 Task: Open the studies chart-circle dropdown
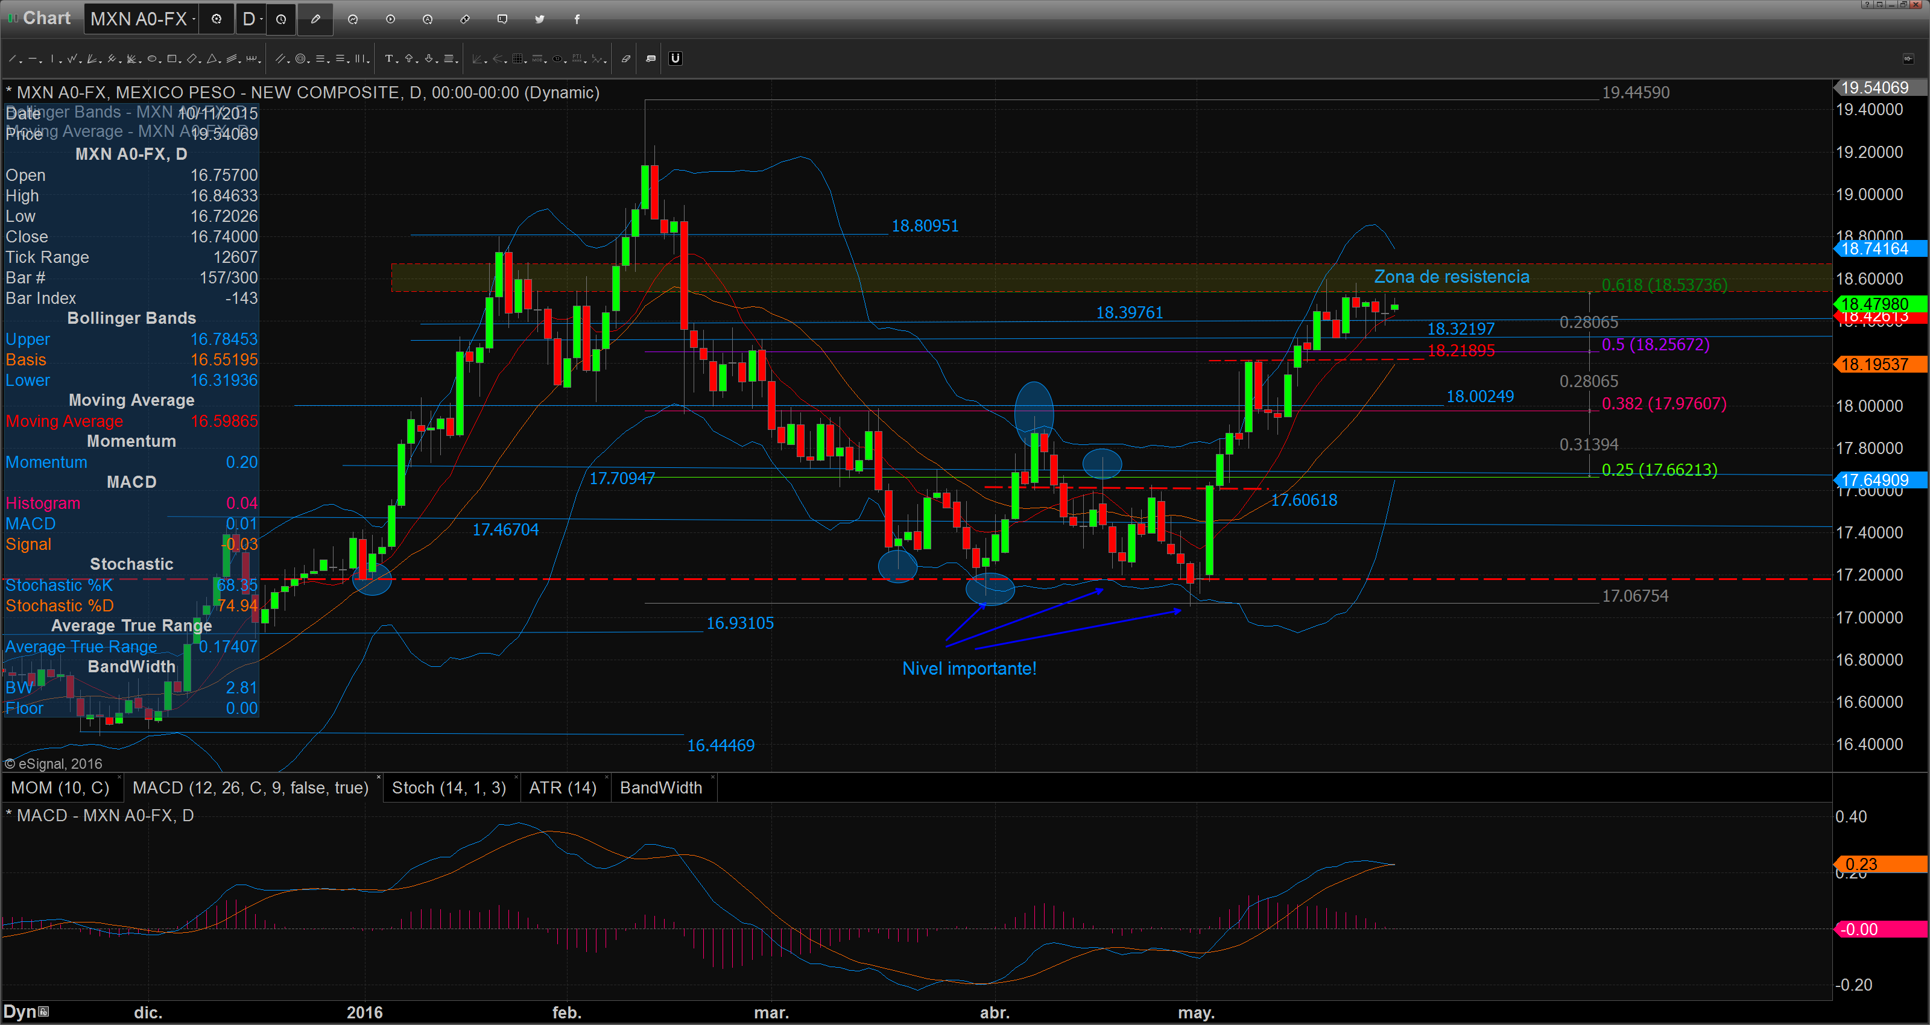pos(353,19)
